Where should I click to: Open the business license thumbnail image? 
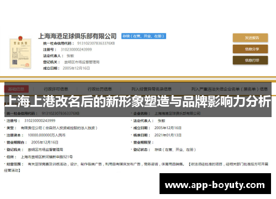[x=20, y=52]
